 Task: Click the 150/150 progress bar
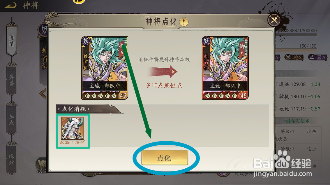pyautogui.click(x=296, y=50)
